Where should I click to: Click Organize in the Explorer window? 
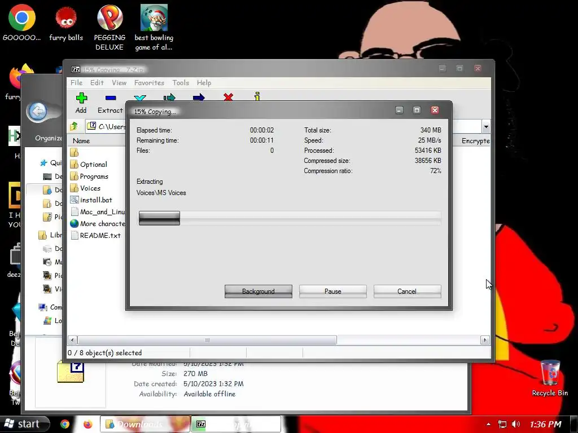pyautogui.click(x=49, y=138)
